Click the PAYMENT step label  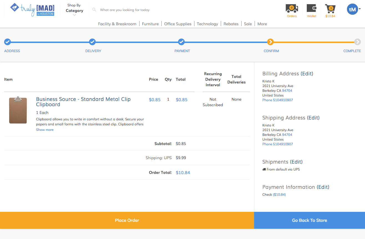(x=182, y=51)
